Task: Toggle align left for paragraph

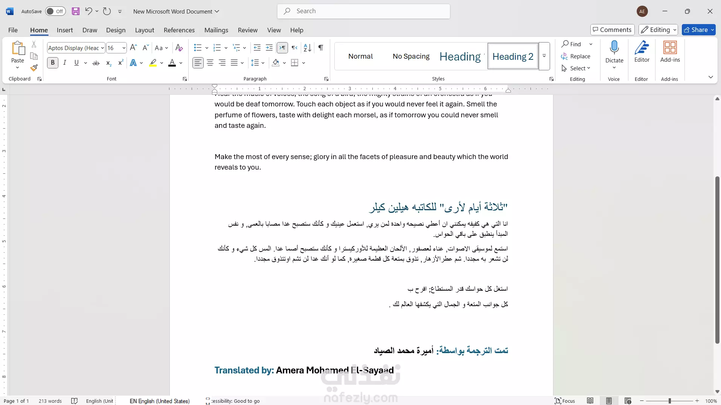Action: [198, 63]
